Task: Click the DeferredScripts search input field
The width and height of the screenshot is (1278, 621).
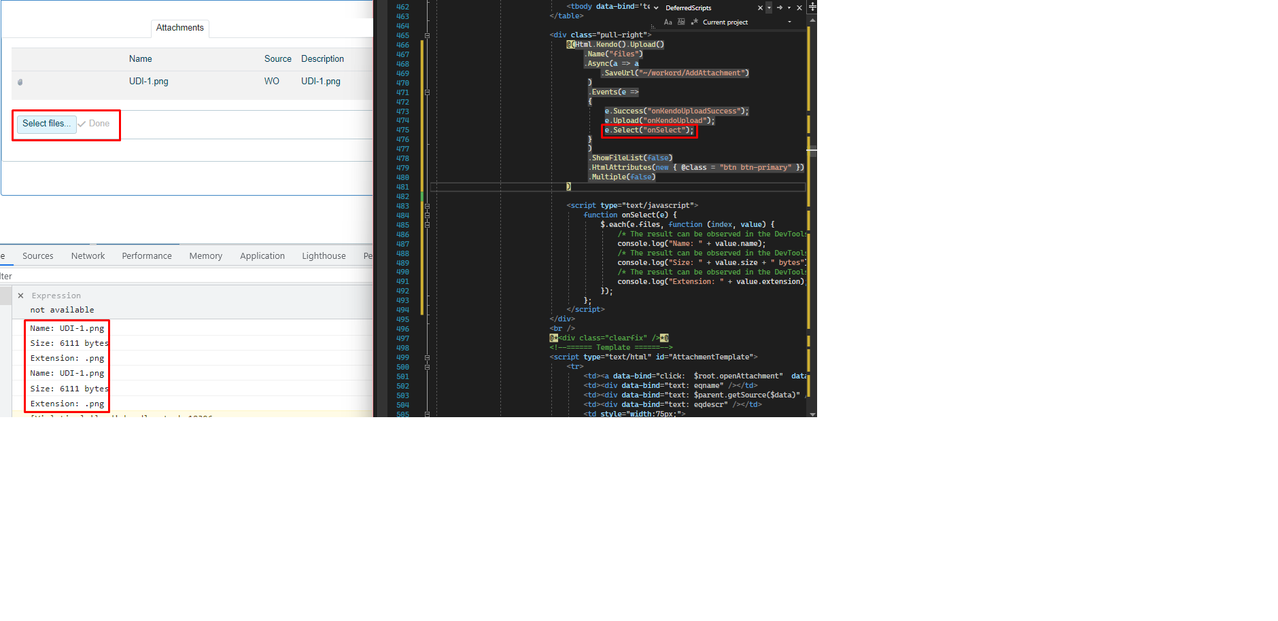Action: (707, 8)
